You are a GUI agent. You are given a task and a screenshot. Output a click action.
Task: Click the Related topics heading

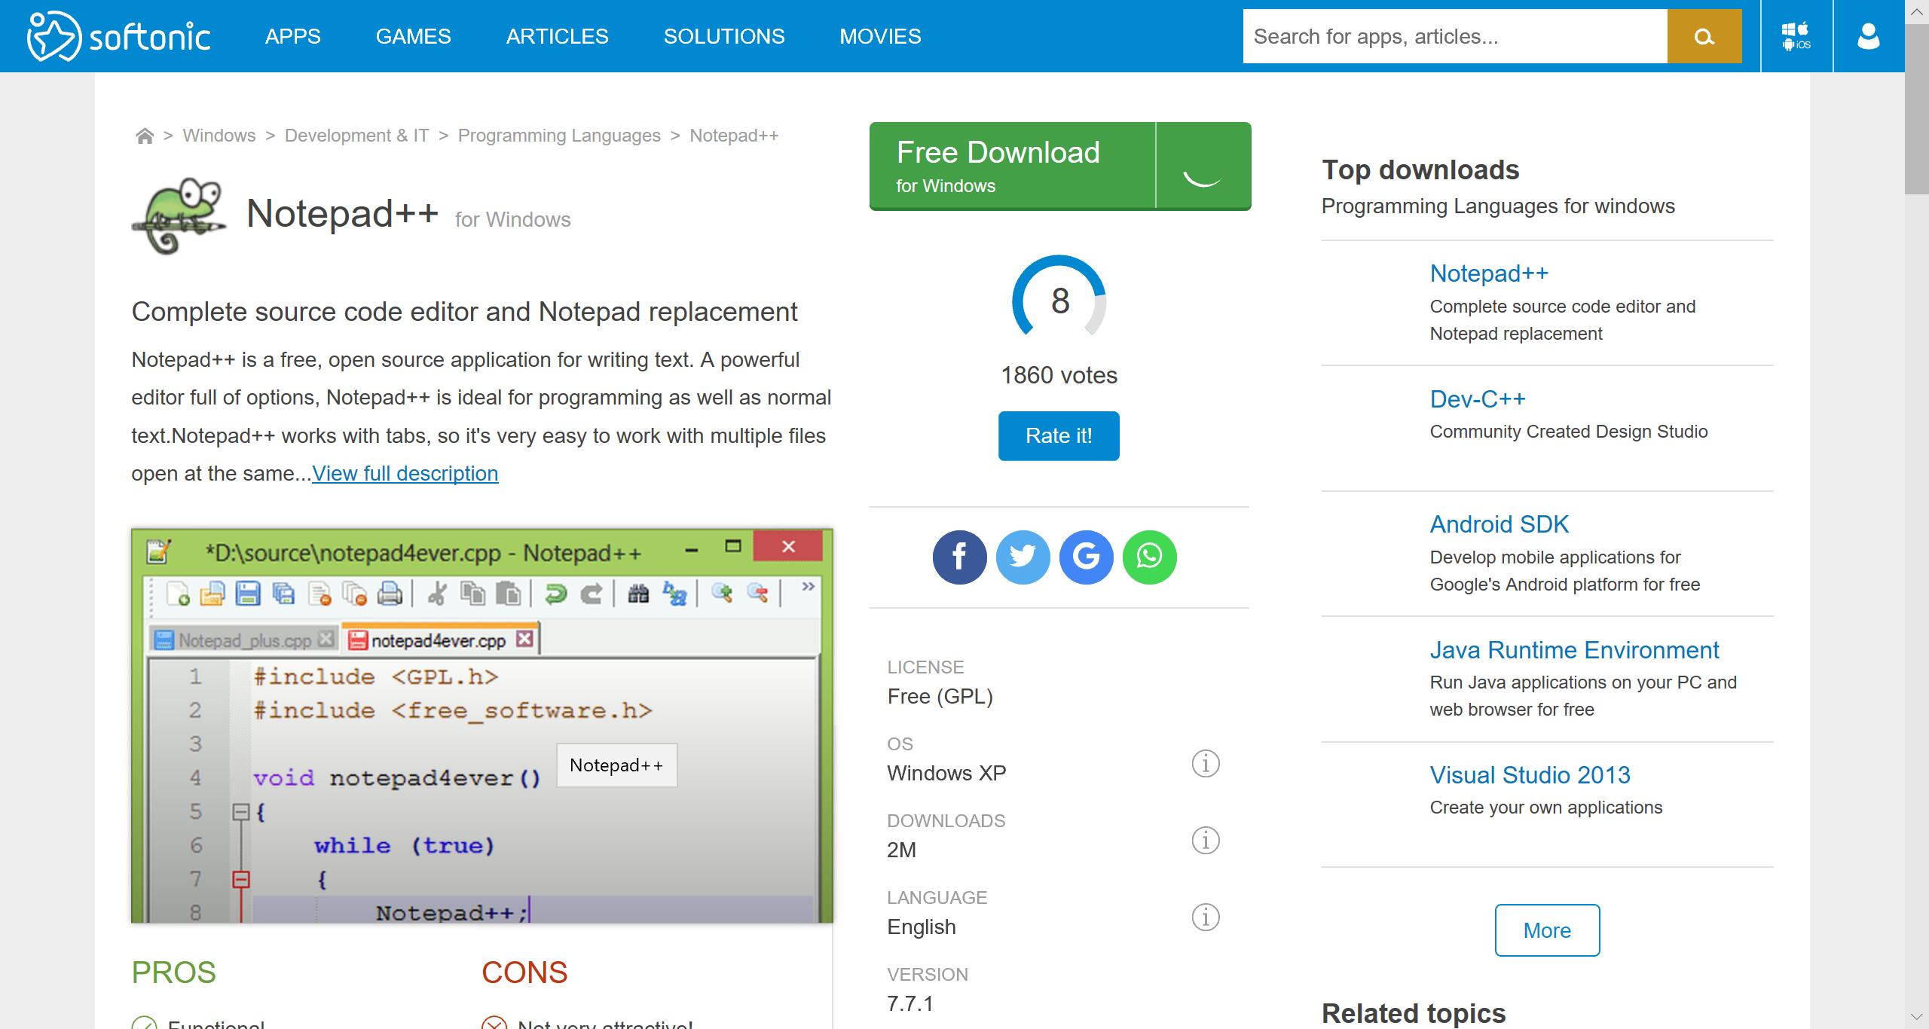(1414, 1013)
